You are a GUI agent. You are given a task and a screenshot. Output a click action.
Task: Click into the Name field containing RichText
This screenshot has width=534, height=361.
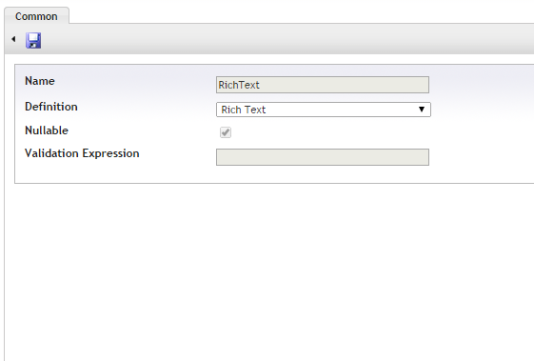tap(323, 85)
